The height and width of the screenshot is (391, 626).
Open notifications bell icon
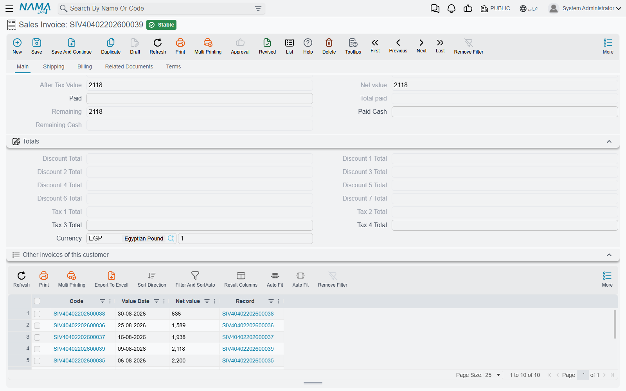452,9
